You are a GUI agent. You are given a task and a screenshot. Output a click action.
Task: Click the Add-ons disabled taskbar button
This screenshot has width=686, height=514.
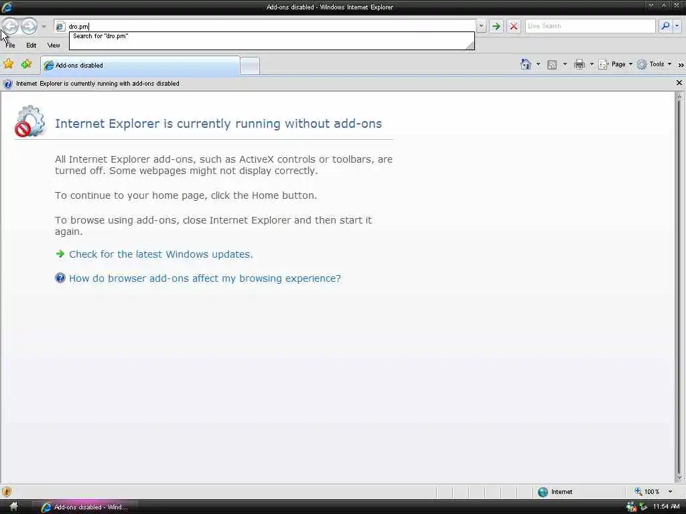tap(84, 507)
